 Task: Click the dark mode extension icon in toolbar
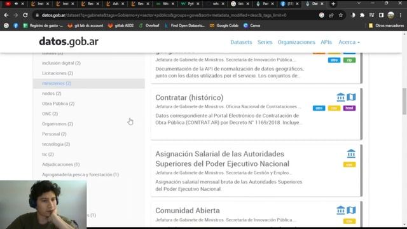point(353,15)
